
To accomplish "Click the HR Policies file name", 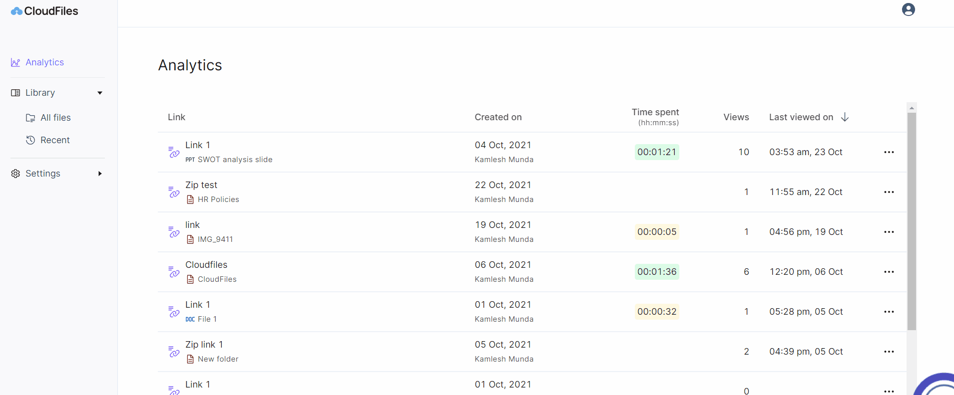I will (x=218, y=199).
